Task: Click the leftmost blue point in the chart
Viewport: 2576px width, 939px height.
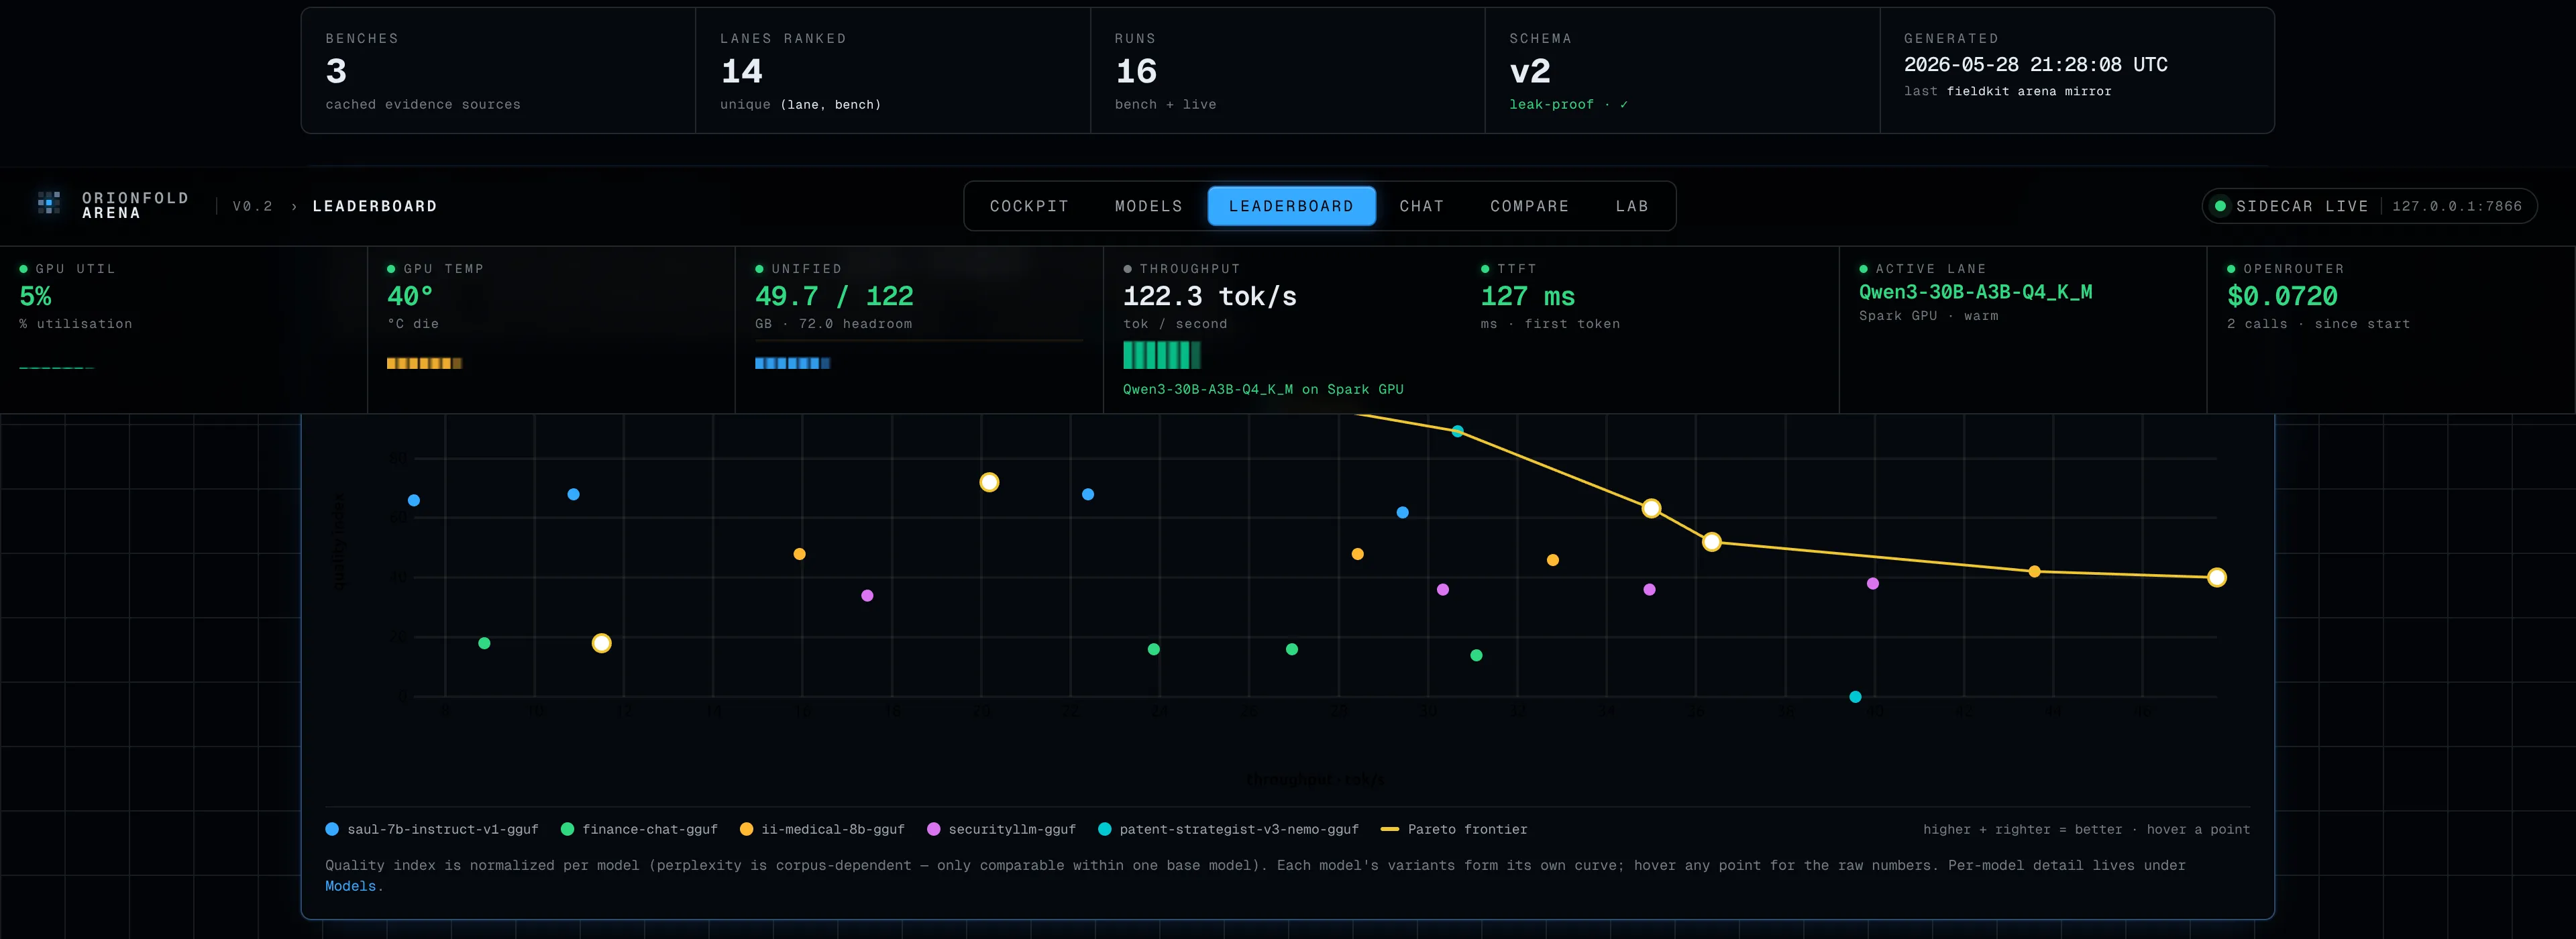Action: [414, 500]
